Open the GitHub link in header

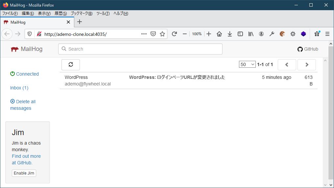coord(308,49)
